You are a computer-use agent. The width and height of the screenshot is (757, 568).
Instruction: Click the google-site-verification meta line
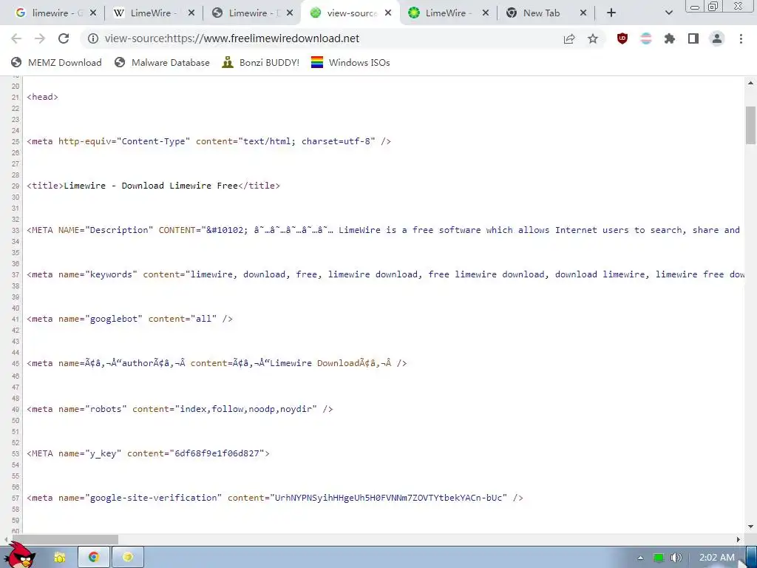point(275,498)
